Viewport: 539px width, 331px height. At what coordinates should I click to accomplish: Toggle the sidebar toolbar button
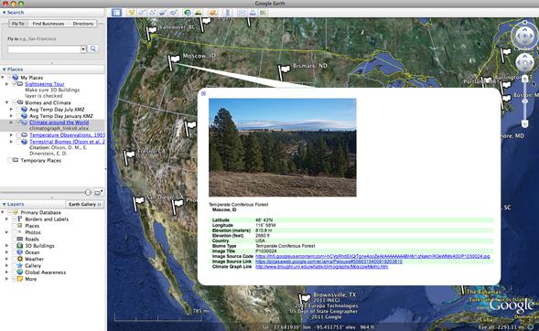(116, 13)
